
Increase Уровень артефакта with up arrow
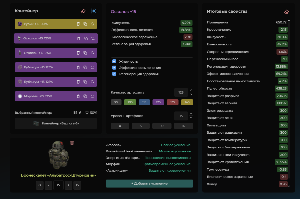[x=191, y=114]
